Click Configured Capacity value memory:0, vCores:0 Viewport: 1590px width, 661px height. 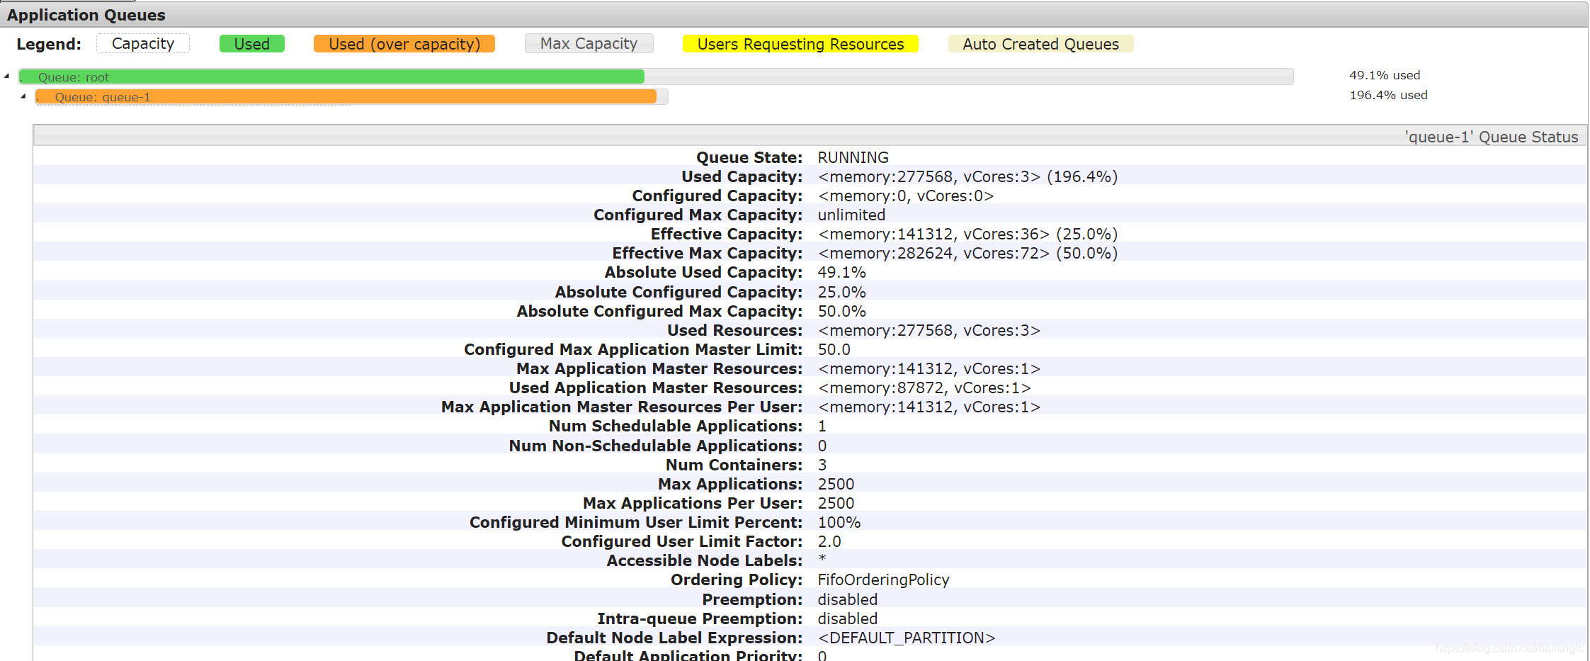coord(906,196)
